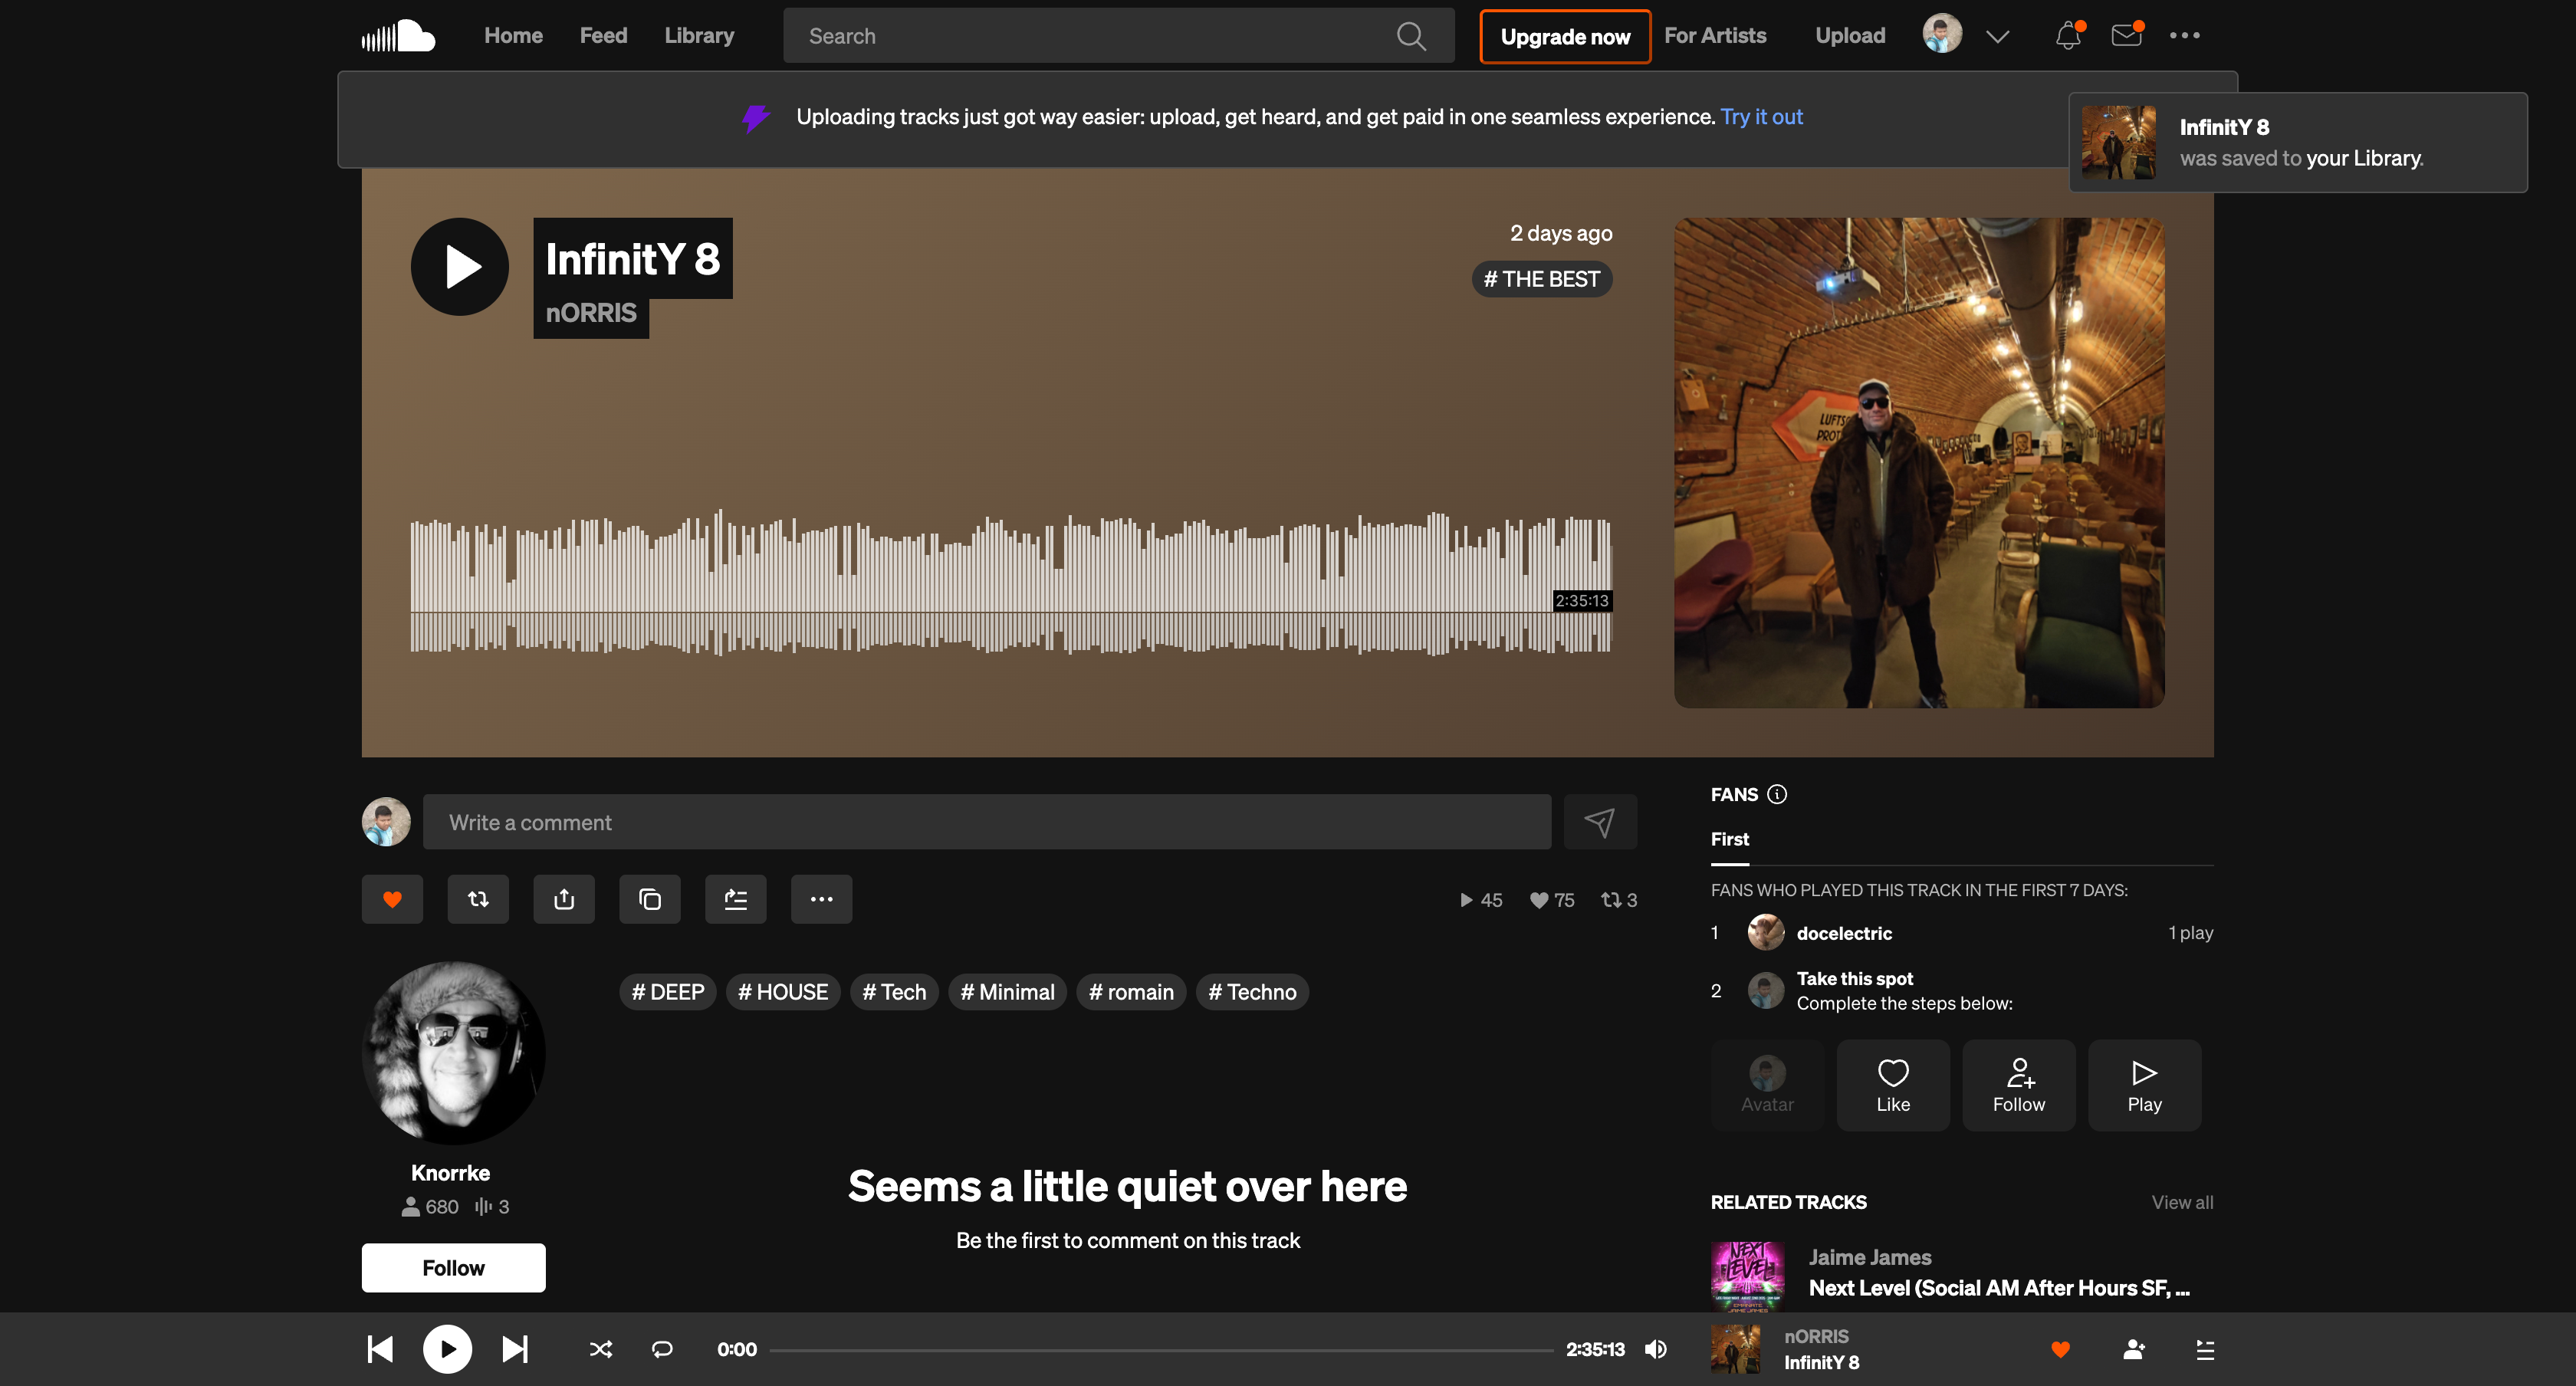Click FANS info icon
The width and height of the screenshot is (2576, 1386).
point(1777,794)
